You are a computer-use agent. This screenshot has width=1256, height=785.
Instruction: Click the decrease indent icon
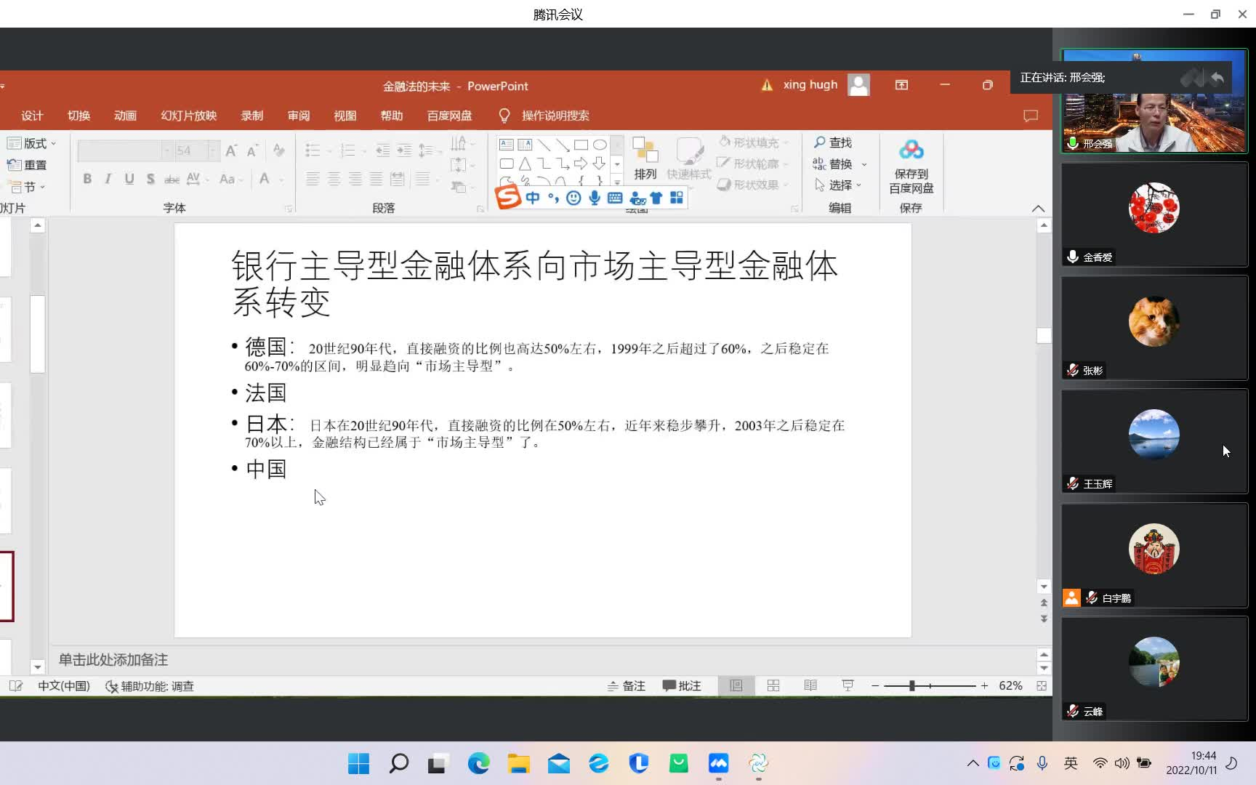pos(383,150)
